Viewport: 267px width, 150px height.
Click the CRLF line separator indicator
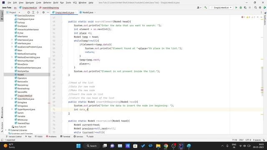241,140
